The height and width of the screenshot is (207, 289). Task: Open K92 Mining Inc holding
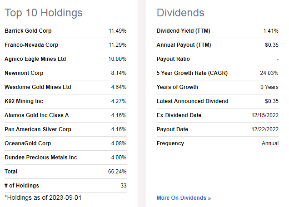(24, 101)
